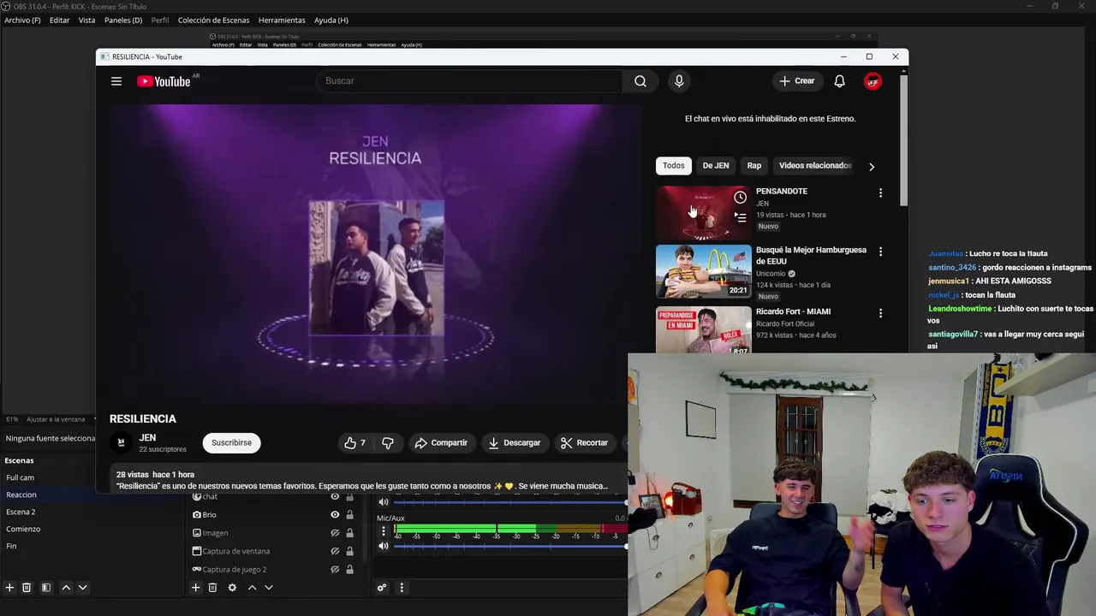
Task: Add PENSANDOTE to queue via thumbnail icon
Action: tap(740, 217)
